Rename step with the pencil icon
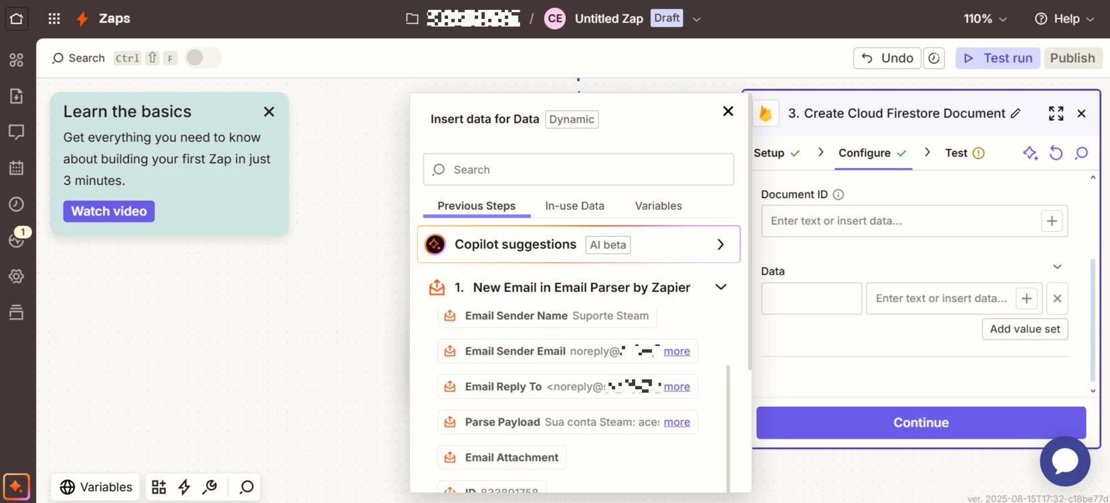This screenshot has height=503, width=1110. coord(1016,114)
